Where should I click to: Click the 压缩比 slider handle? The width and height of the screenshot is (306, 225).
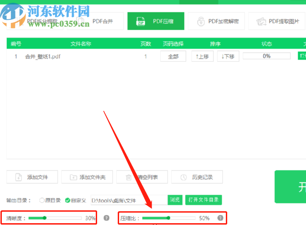169,218
